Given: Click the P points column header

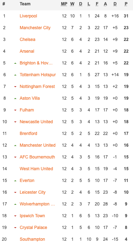Looking at the screenshot, I should [126, 4].
